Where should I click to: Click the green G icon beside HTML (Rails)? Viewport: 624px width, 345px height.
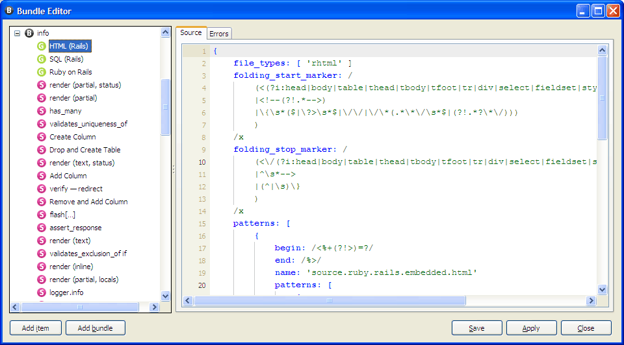click(42, 46)
